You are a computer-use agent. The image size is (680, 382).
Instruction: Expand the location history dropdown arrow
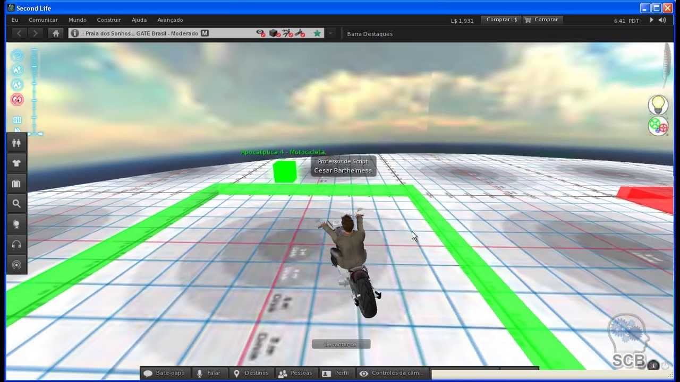[x=330, y=33]
